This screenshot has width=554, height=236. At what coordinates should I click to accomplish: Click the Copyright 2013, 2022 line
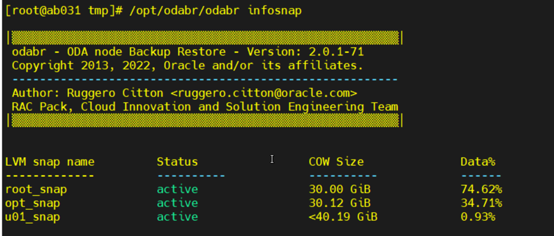(x=187, y=65)
